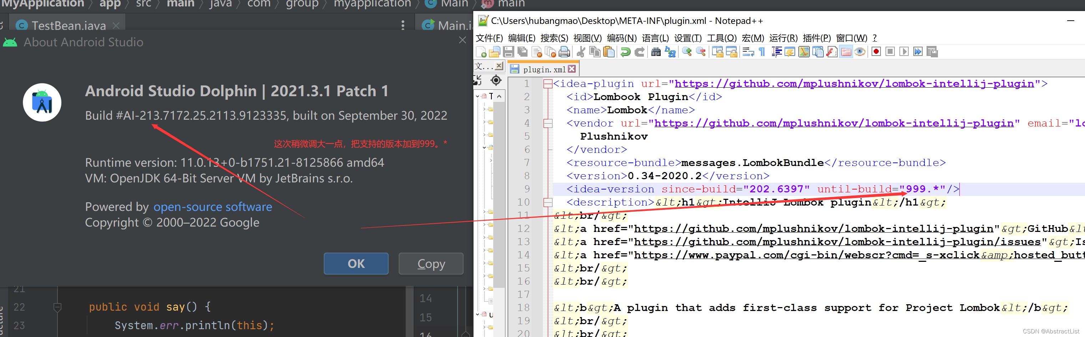The height and width of the screenshot is (337, 1085).
Task: Click the Stop Recording macro icon
Action: tap(890, 52)
